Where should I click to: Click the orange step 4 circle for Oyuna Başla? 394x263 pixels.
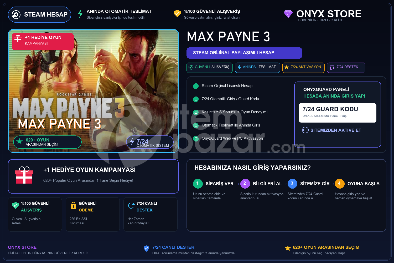click(340, 184)
